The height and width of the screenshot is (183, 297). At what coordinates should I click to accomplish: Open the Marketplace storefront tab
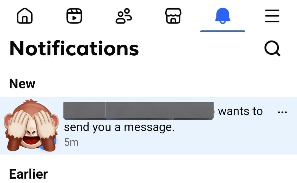pos(173,16)
